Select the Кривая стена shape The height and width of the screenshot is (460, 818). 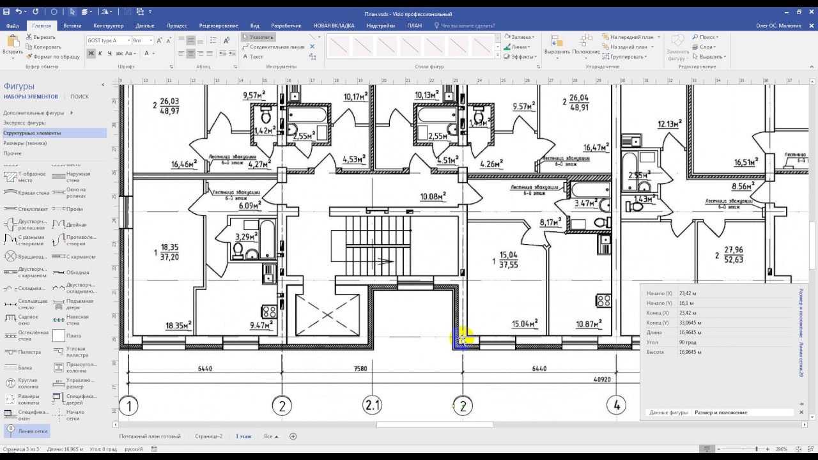point(27,192)
